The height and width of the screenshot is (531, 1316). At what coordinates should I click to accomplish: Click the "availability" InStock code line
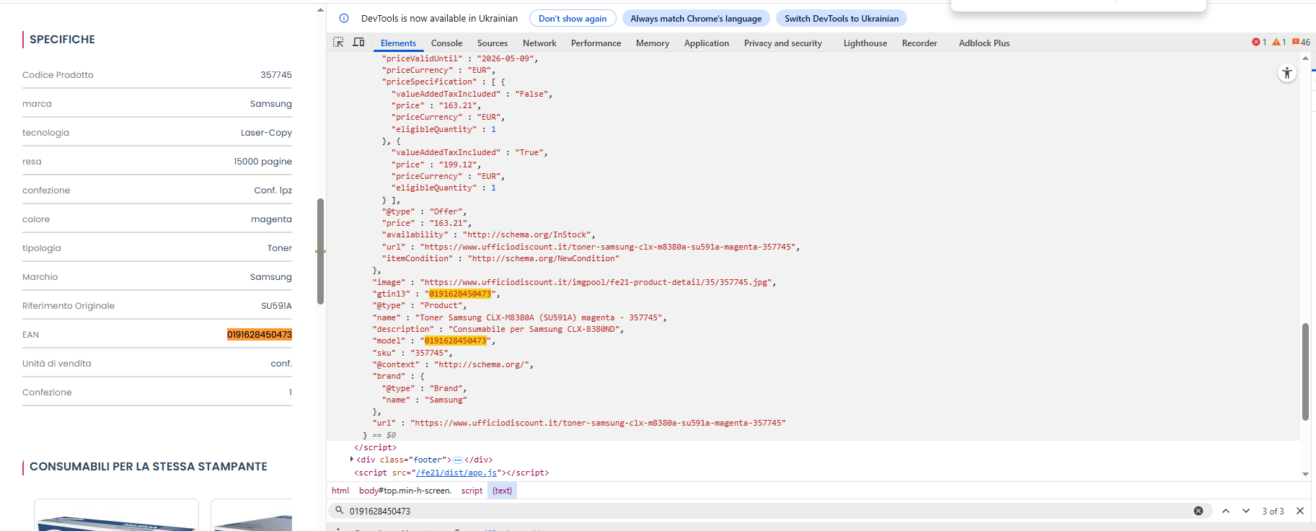pos(488,234)
